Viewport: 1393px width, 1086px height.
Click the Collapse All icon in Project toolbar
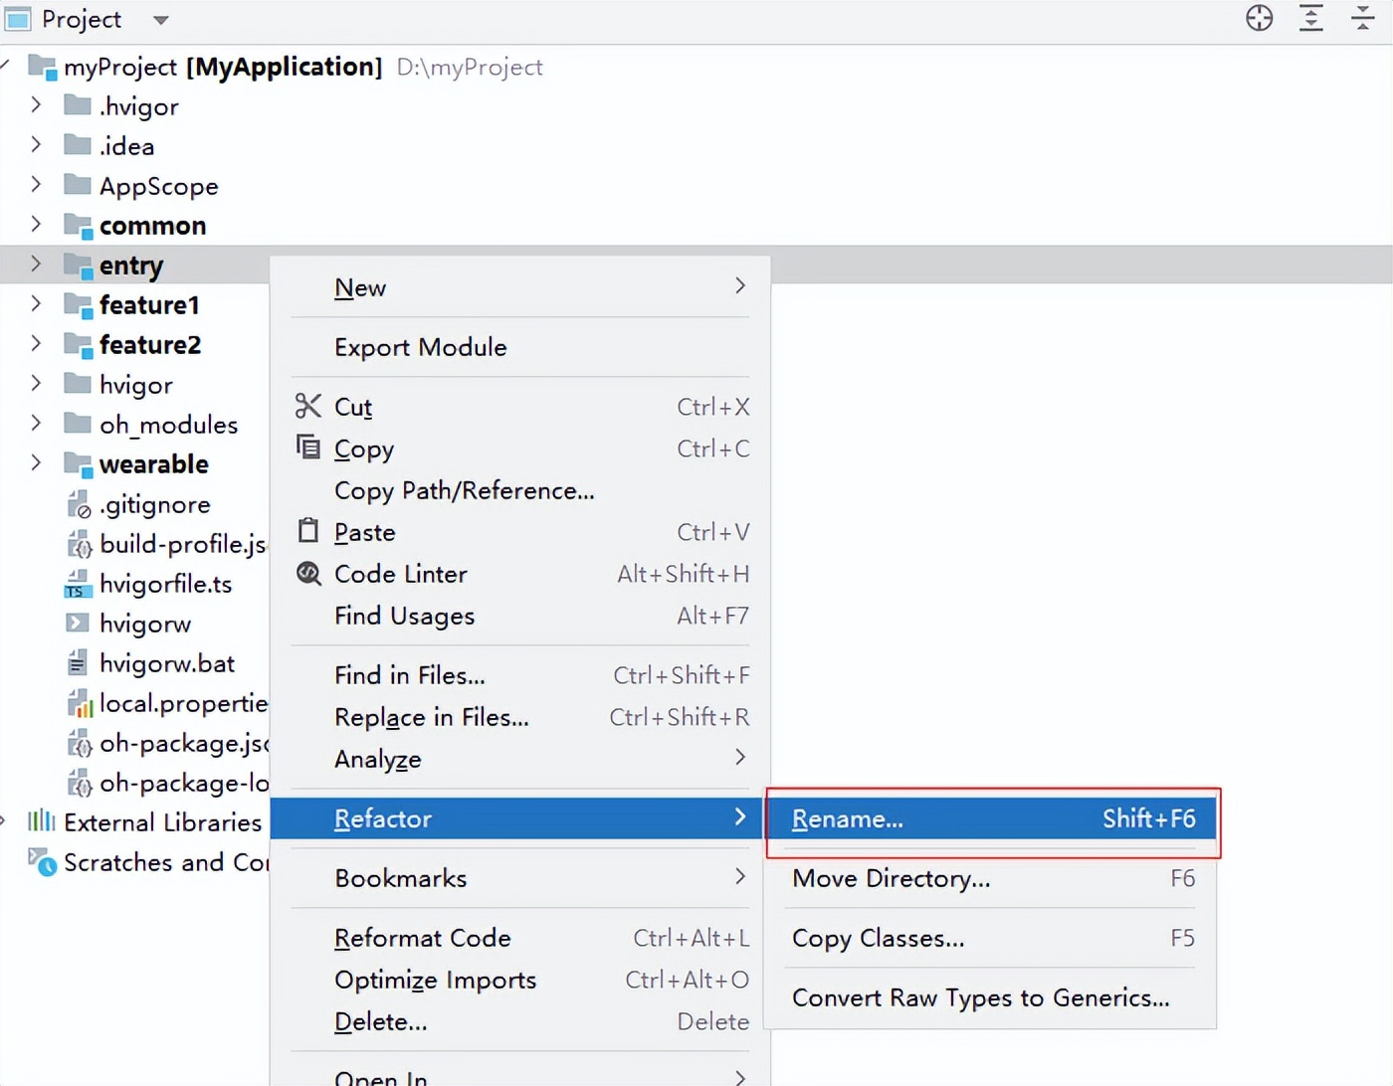pos(1363,19)
